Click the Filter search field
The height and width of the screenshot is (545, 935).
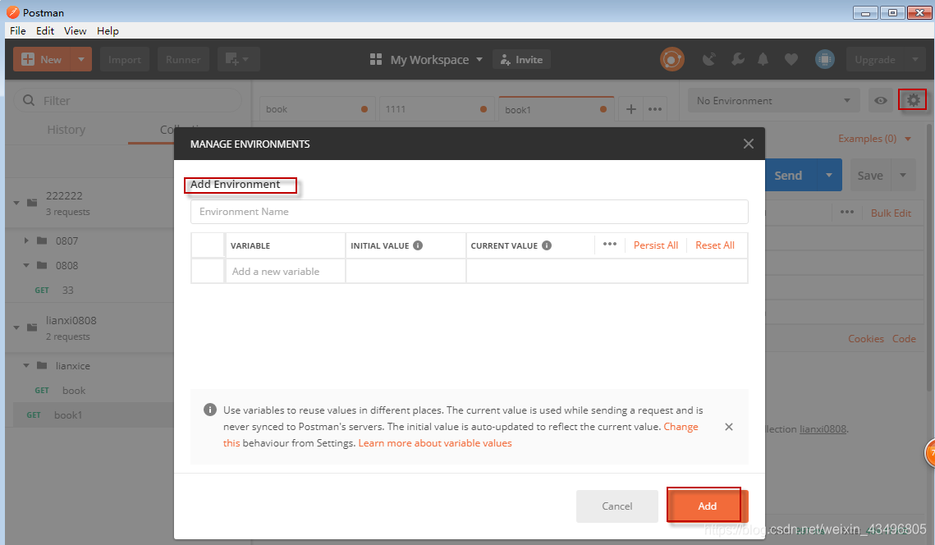click(127, 100)
